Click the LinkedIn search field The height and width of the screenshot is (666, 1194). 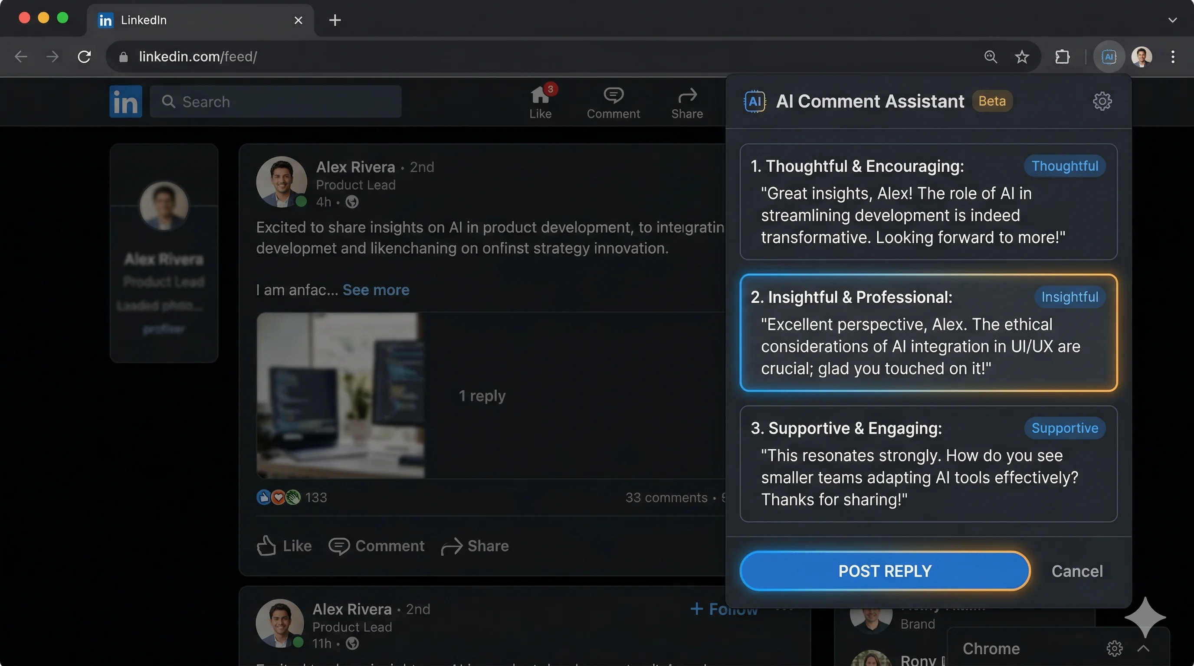276,101
